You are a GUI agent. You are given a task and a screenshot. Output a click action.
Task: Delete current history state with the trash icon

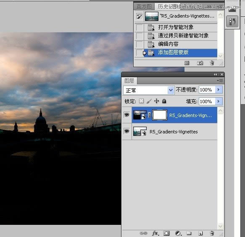pos(212,63)
